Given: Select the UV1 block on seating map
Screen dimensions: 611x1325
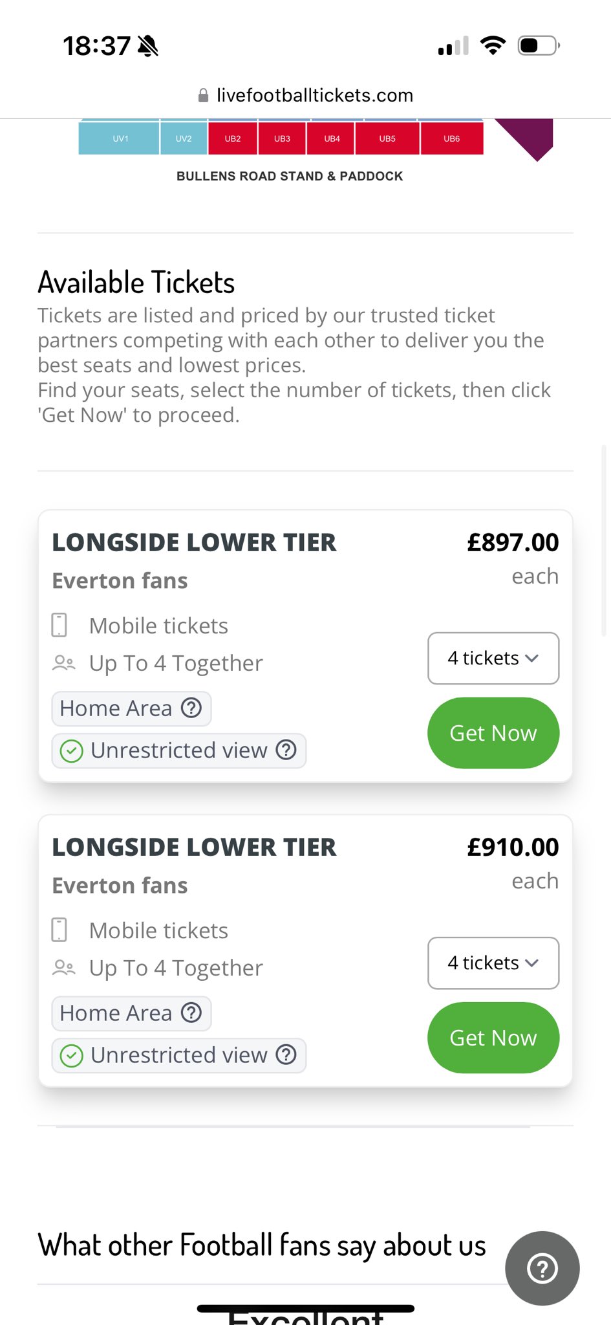Looking at the screenshot, I should click(119, 138).
